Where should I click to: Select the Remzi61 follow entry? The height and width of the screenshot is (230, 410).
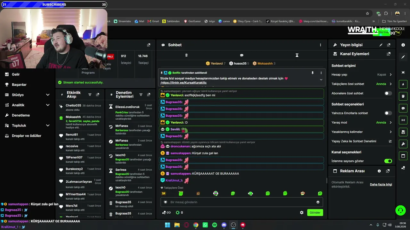coord(80,137)
